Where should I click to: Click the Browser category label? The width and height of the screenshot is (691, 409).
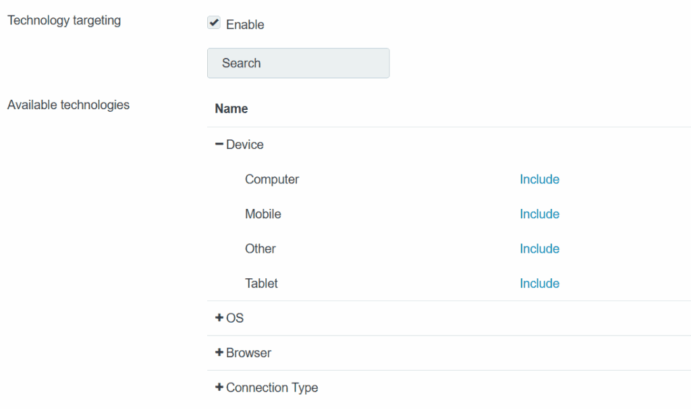point(249,353)
